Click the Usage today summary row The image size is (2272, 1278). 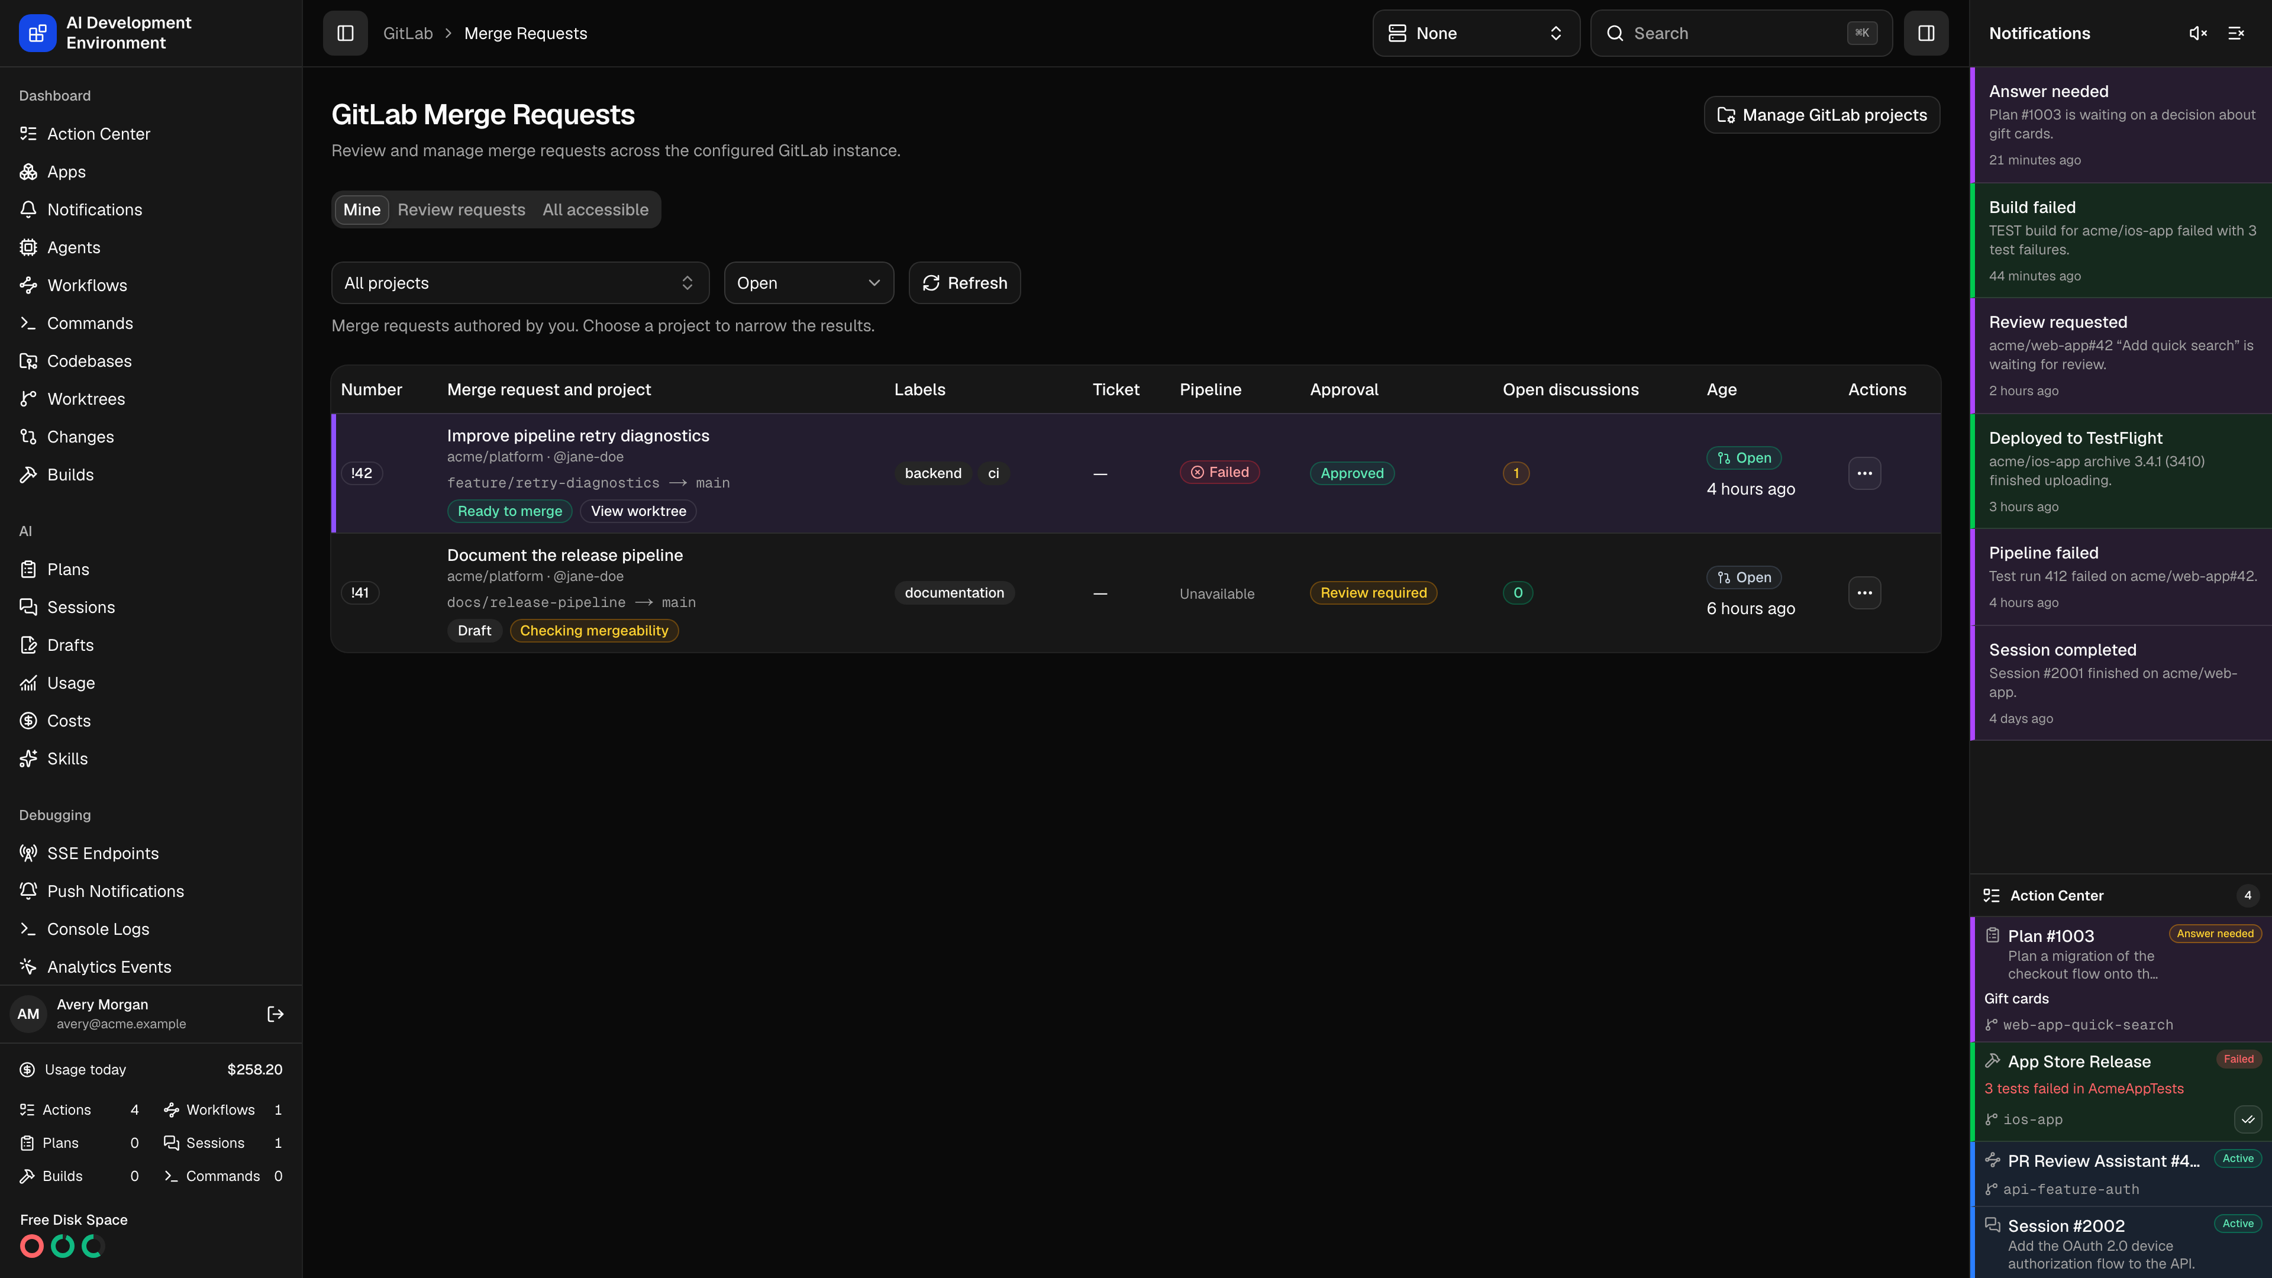tap(151, 1070)
